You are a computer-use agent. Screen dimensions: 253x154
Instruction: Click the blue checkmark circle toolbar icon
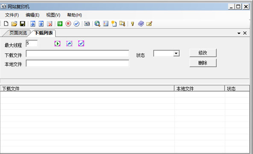pos(76,24)
